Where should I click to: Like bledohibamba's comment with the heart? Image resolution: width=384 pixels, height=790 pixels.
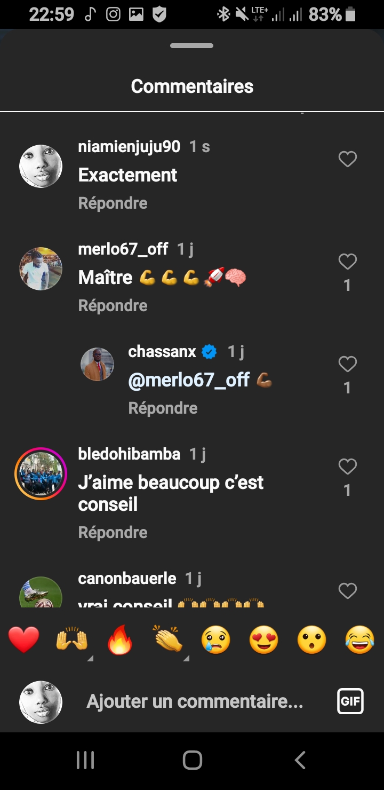[348, 467]
